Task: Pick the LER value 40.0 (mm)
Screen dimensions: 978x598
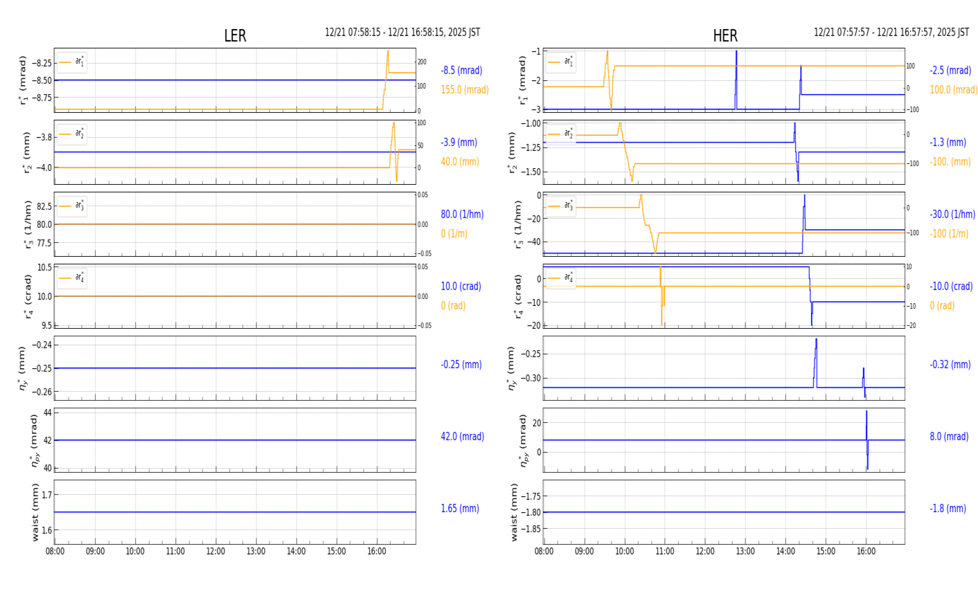Action: pyautogui.click(x=460, y=162)
